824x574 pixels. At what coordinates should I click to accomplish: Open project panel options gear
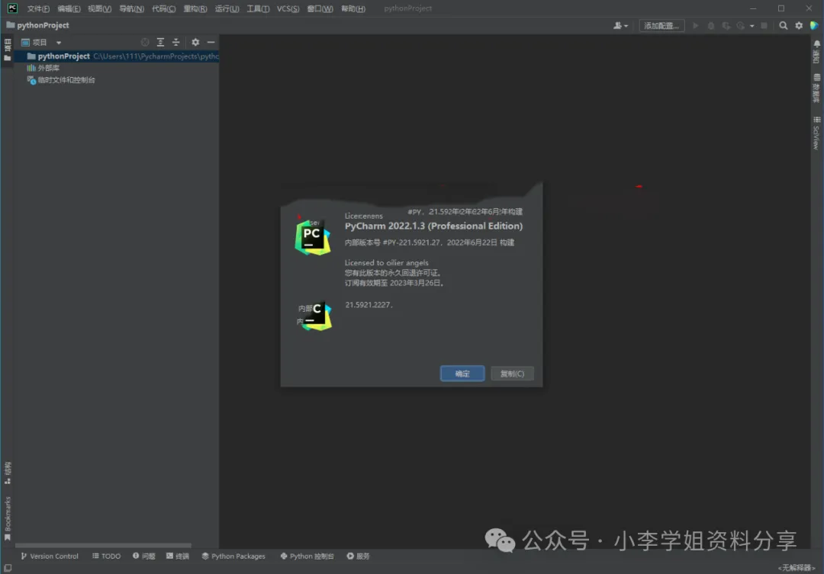click(195, 42)
